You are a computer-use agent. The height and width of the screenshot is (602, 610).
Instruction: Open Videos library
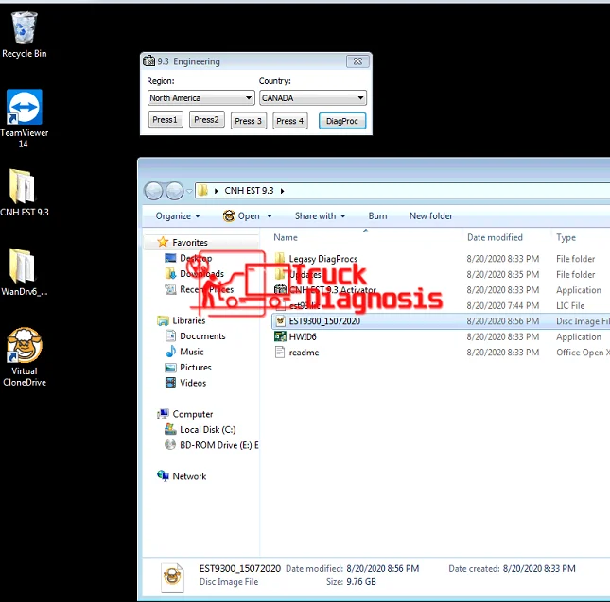193,383
